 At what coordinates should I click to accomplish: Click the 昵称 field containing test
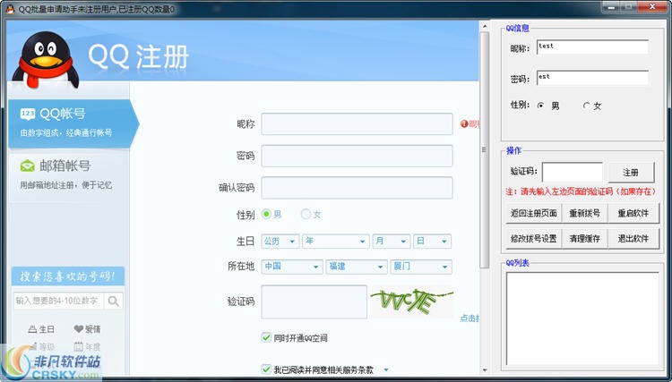(592, 47)
